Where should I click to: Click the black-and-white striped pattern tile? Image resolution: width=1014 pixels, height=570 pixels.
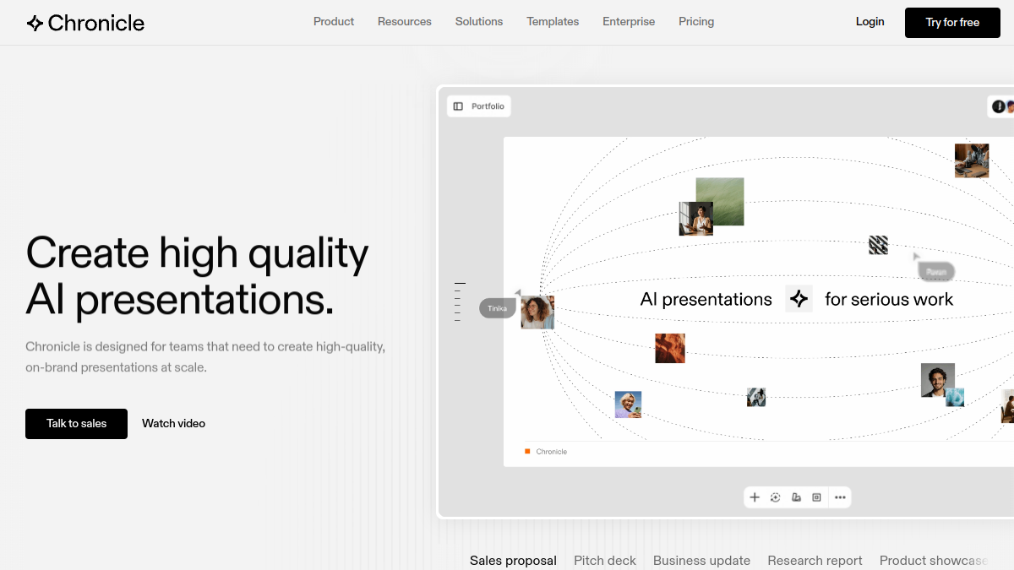[x=878, y=245]
